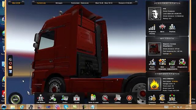Open Company Manager

pyautogui.click(x=152, y=99)
